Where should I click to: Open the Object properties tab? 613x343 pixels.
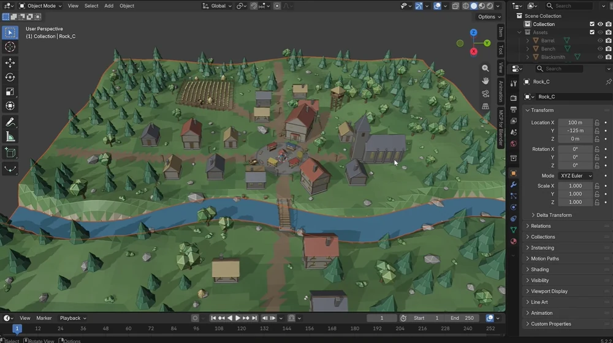point(513,173)
